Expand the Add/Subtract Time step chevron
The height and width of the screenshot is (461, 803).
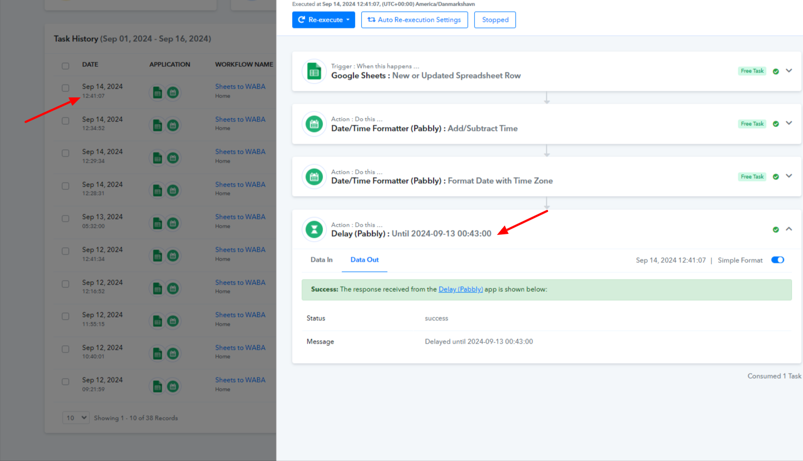789,124
